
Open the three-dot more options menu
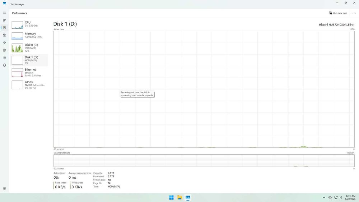point(354,13)
